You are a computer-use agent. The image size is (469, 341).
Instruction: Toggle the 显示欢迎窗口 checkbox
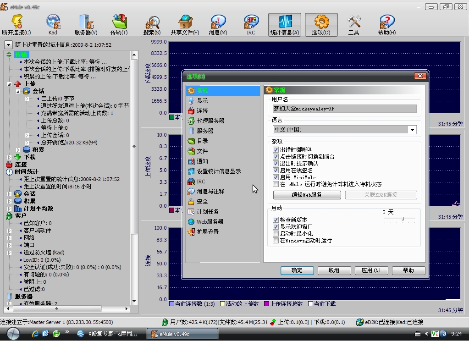pos(276,227)
